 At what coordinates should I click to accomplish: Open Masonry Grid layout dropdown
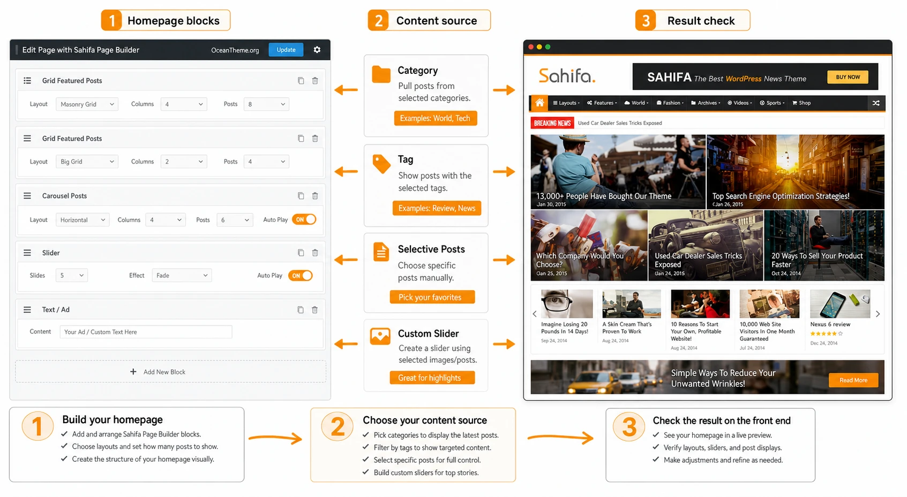tap(87, 104)
